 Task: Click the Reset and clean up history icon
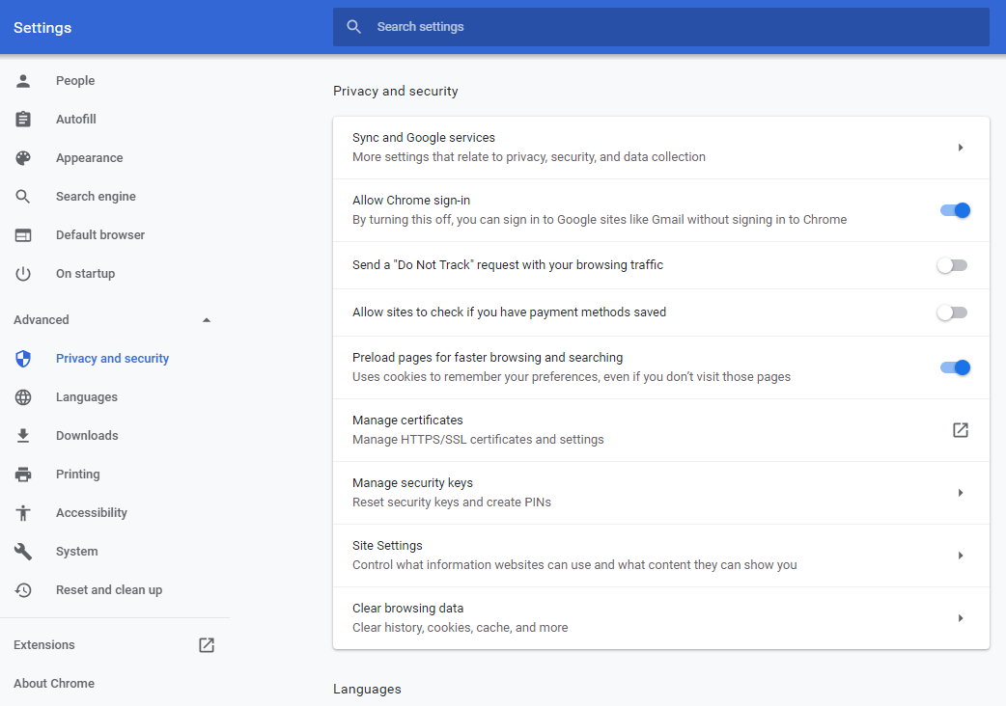23,590
